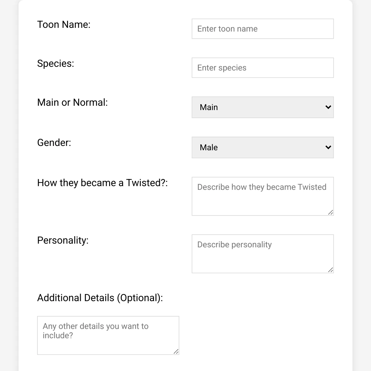
Task: Focus the Species input box
Action: (x=262, y=68)
